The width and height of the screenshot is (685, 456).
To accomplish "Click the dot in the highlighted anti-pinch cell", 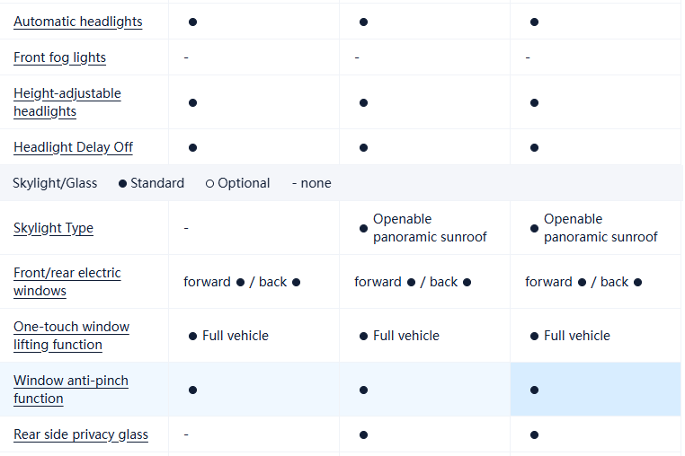I will click(x=534, y=390).
